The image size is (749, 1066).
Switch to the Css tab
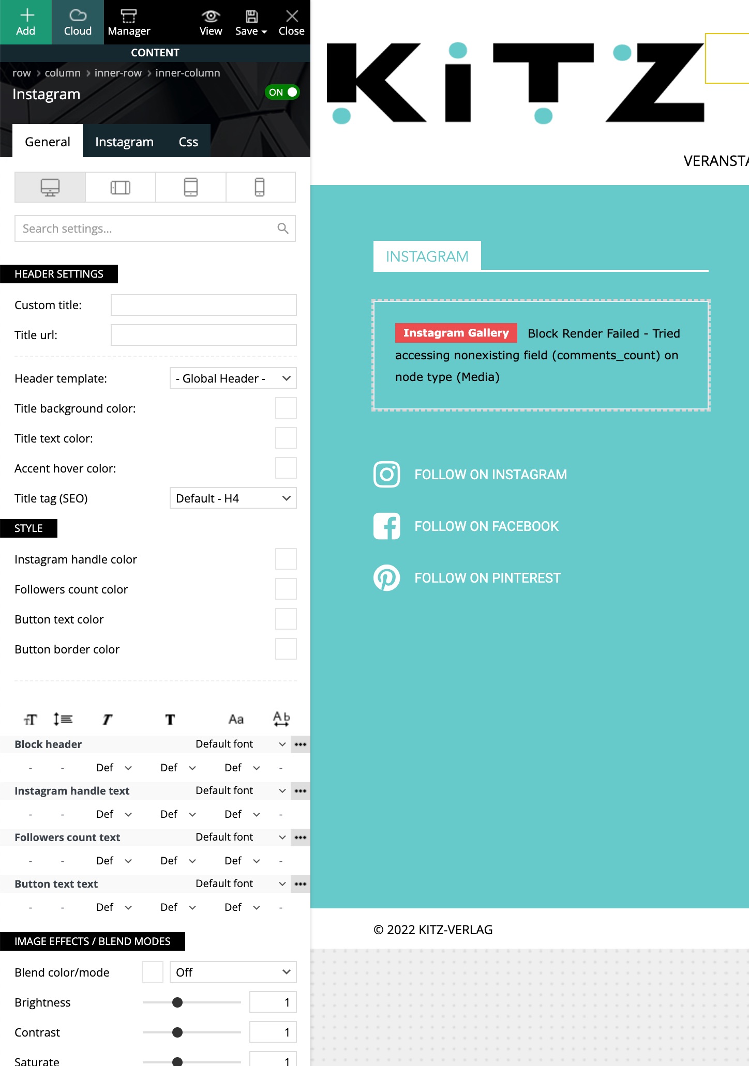click(188, 141)
